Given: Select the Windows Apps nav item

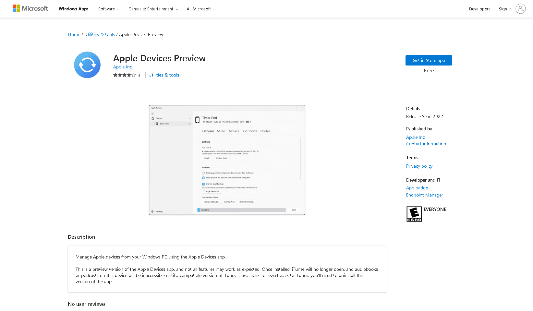Looking at the screenshot, I should tap(74, 9).
